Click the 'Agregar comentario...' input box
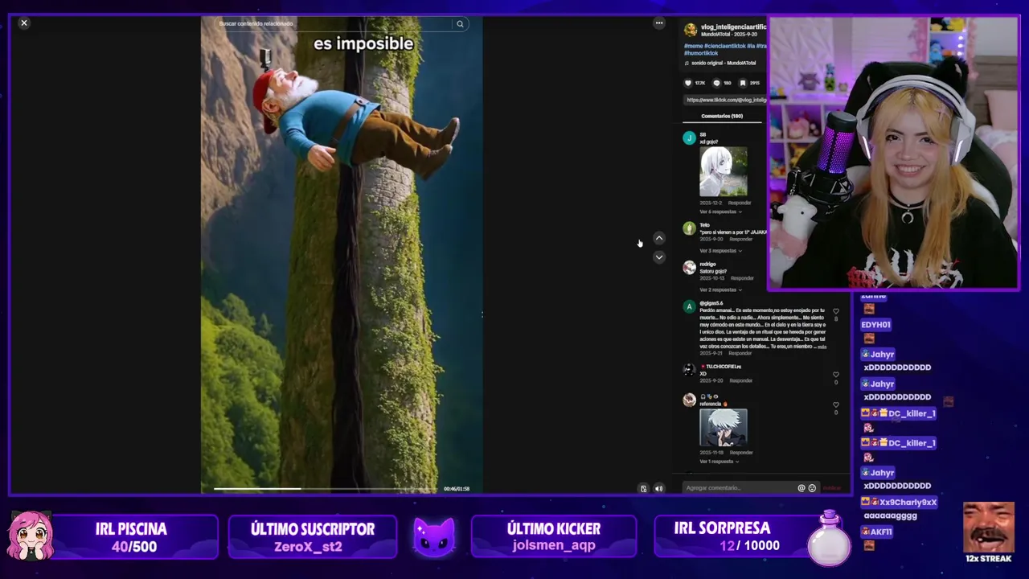This screenshot has height=579, width=1029. [740, 488]
